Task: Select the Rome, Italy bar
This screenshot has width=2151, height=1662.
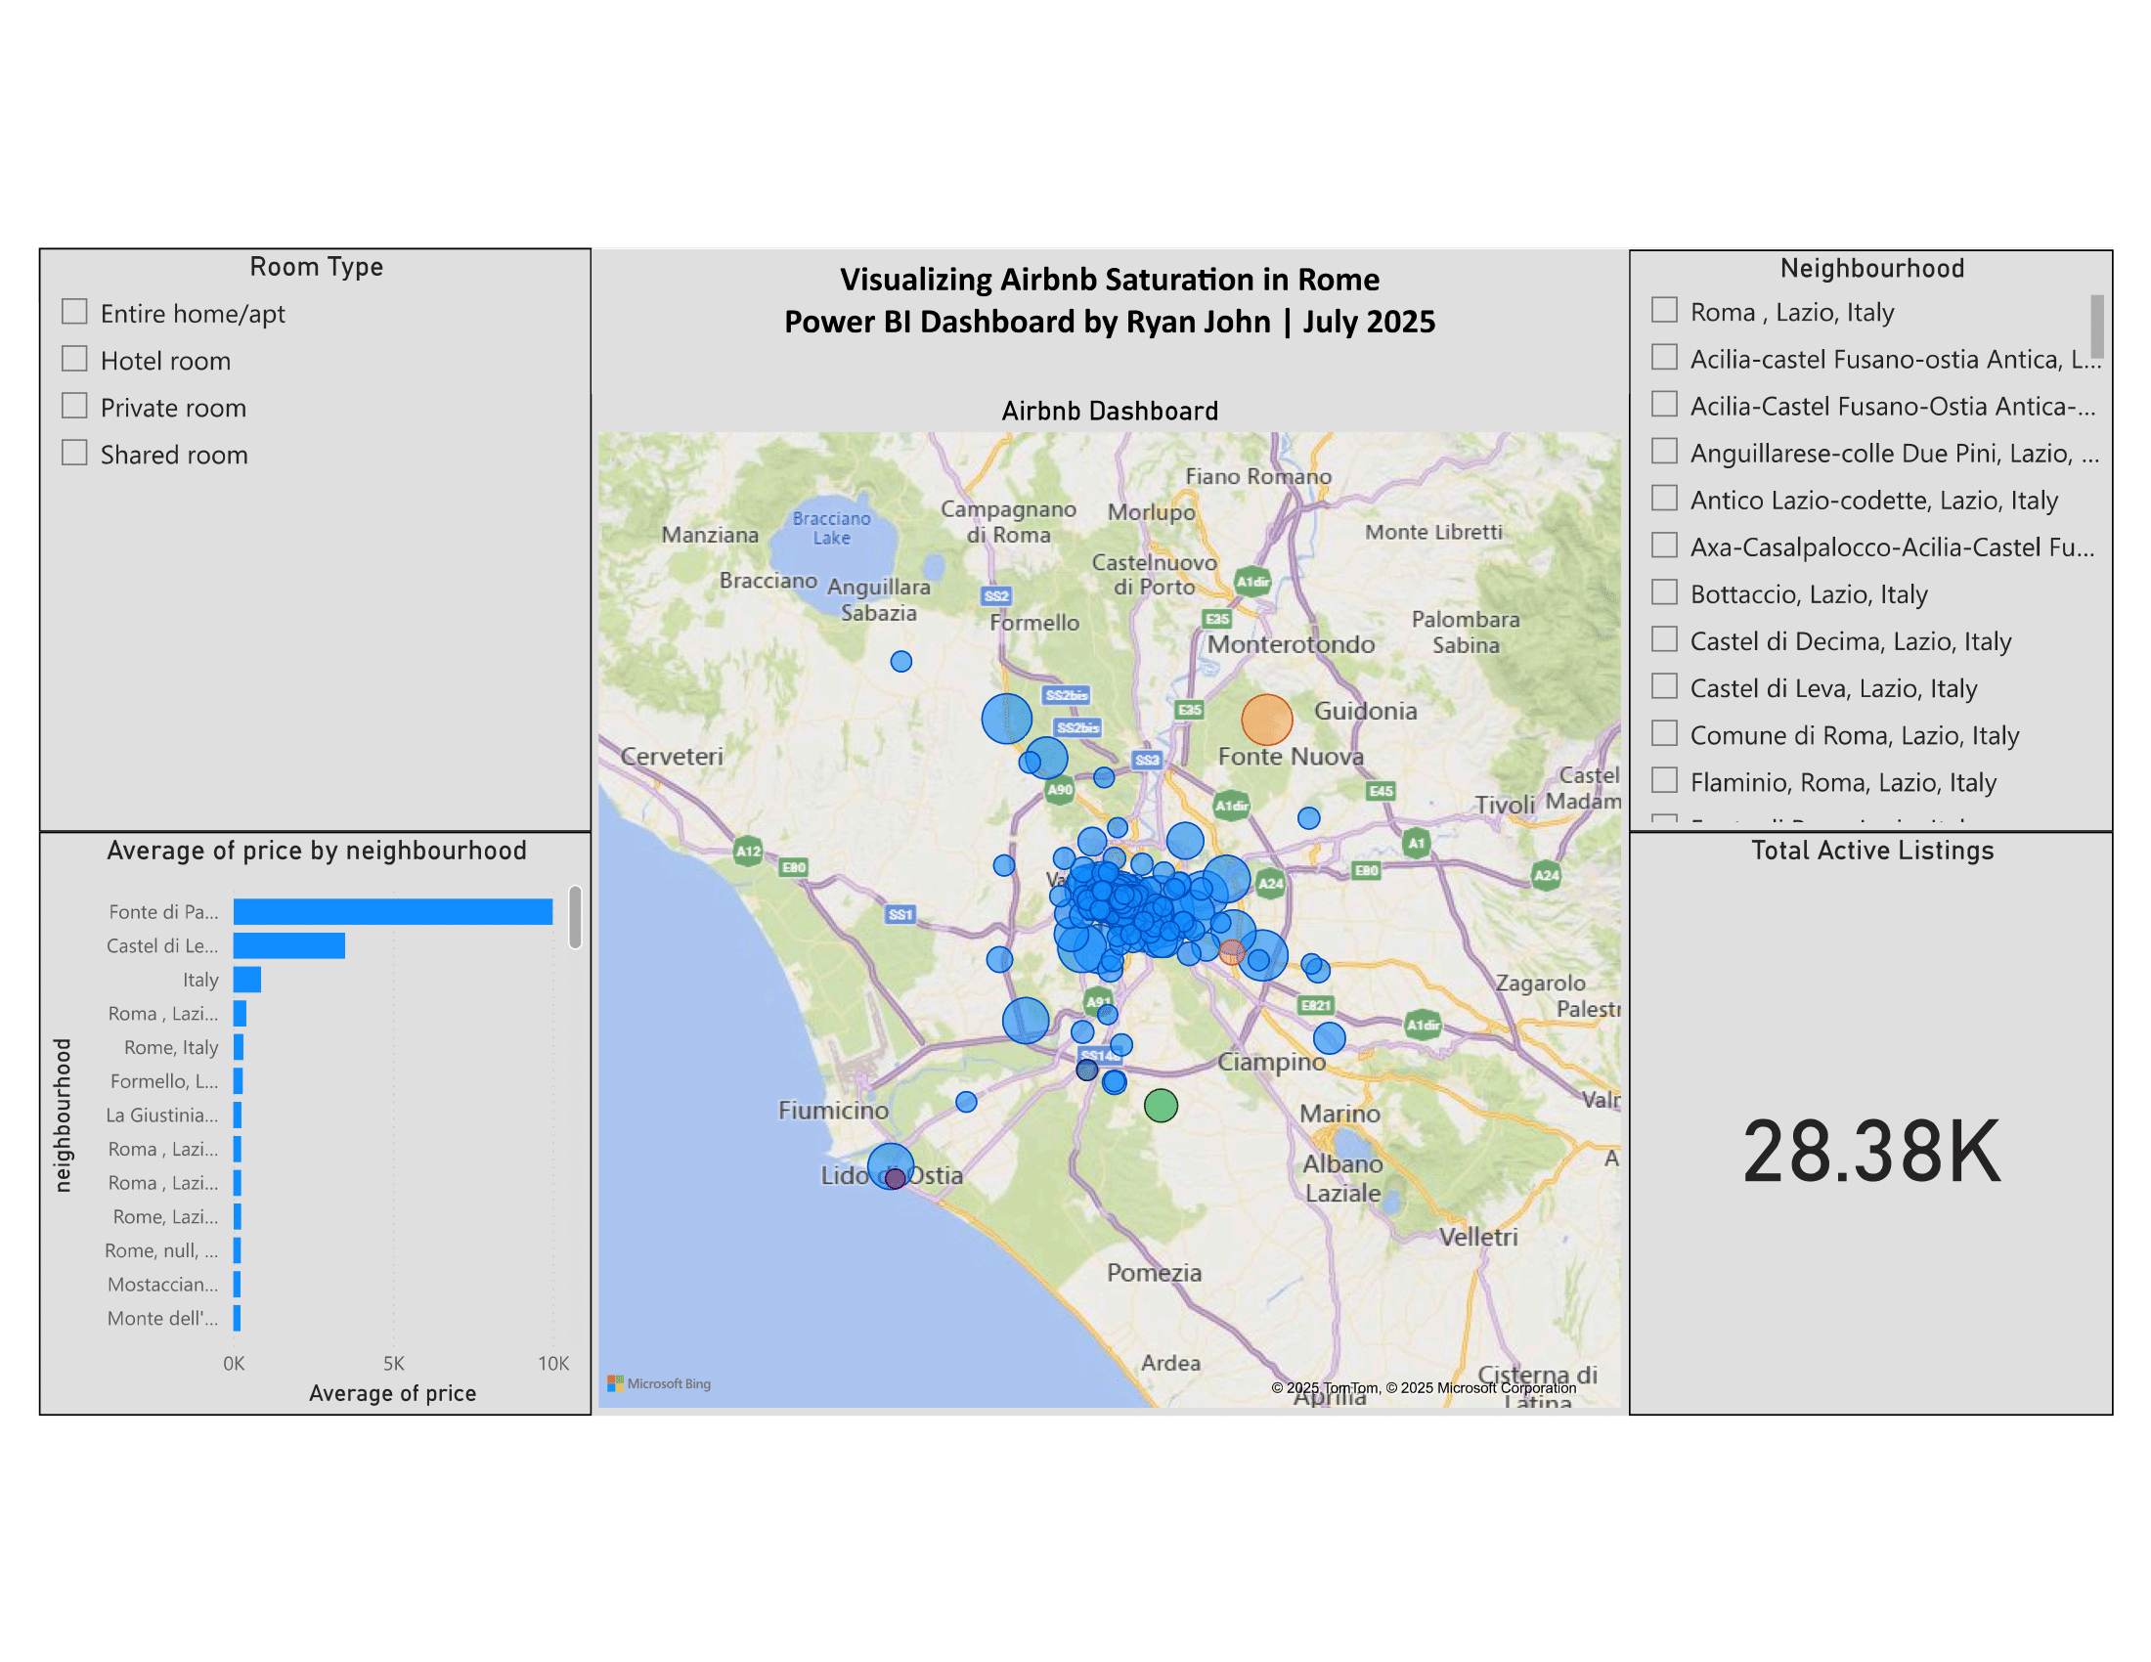Action: pos(239,1048)
